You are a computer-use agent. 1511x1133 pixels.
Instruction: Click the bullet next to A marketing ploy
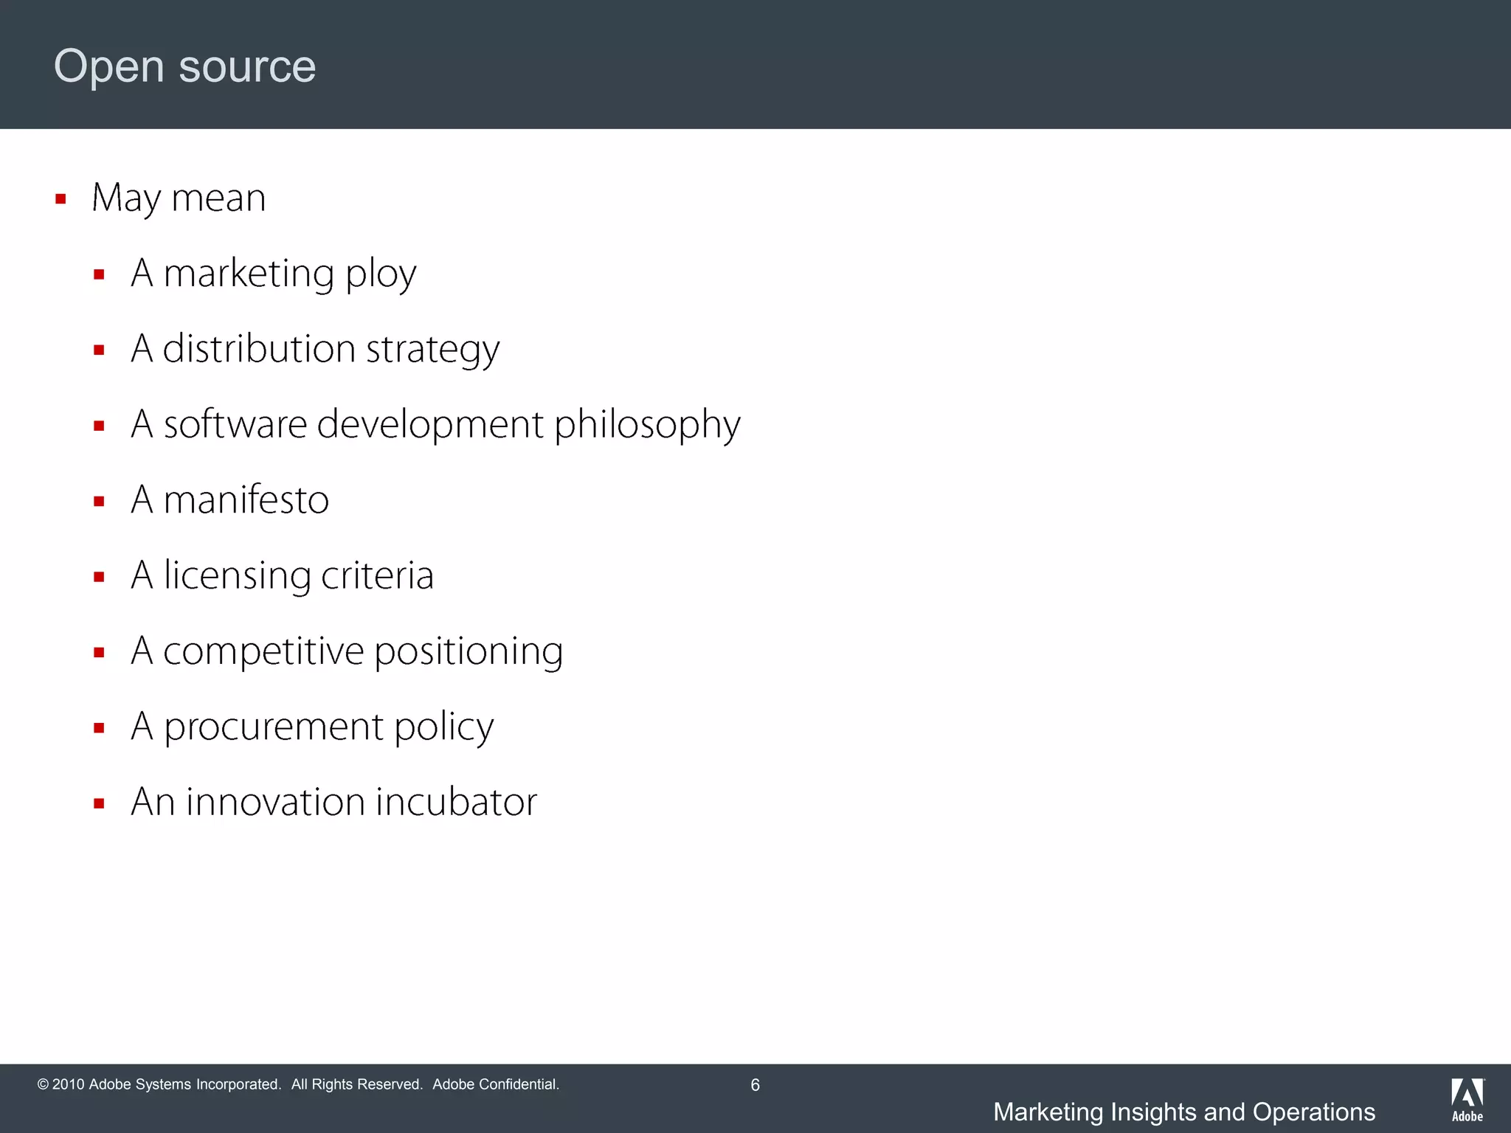pyautogui.click(x=99, y=275)
